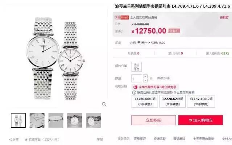The image size is (232, 145).
Task: Choose the watch pair color classification swatch
Action: pyautogui.click(x=137, y=67)
